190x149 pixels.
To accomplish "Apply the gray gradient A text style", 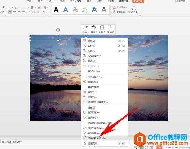I will point(104,10).
